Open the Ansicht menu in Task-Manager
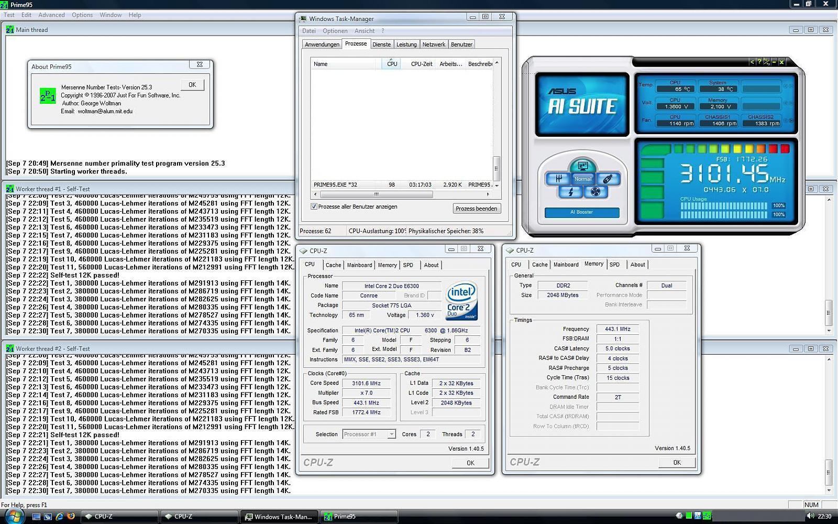Screen dimensions: 838x524 click(364, 31)
